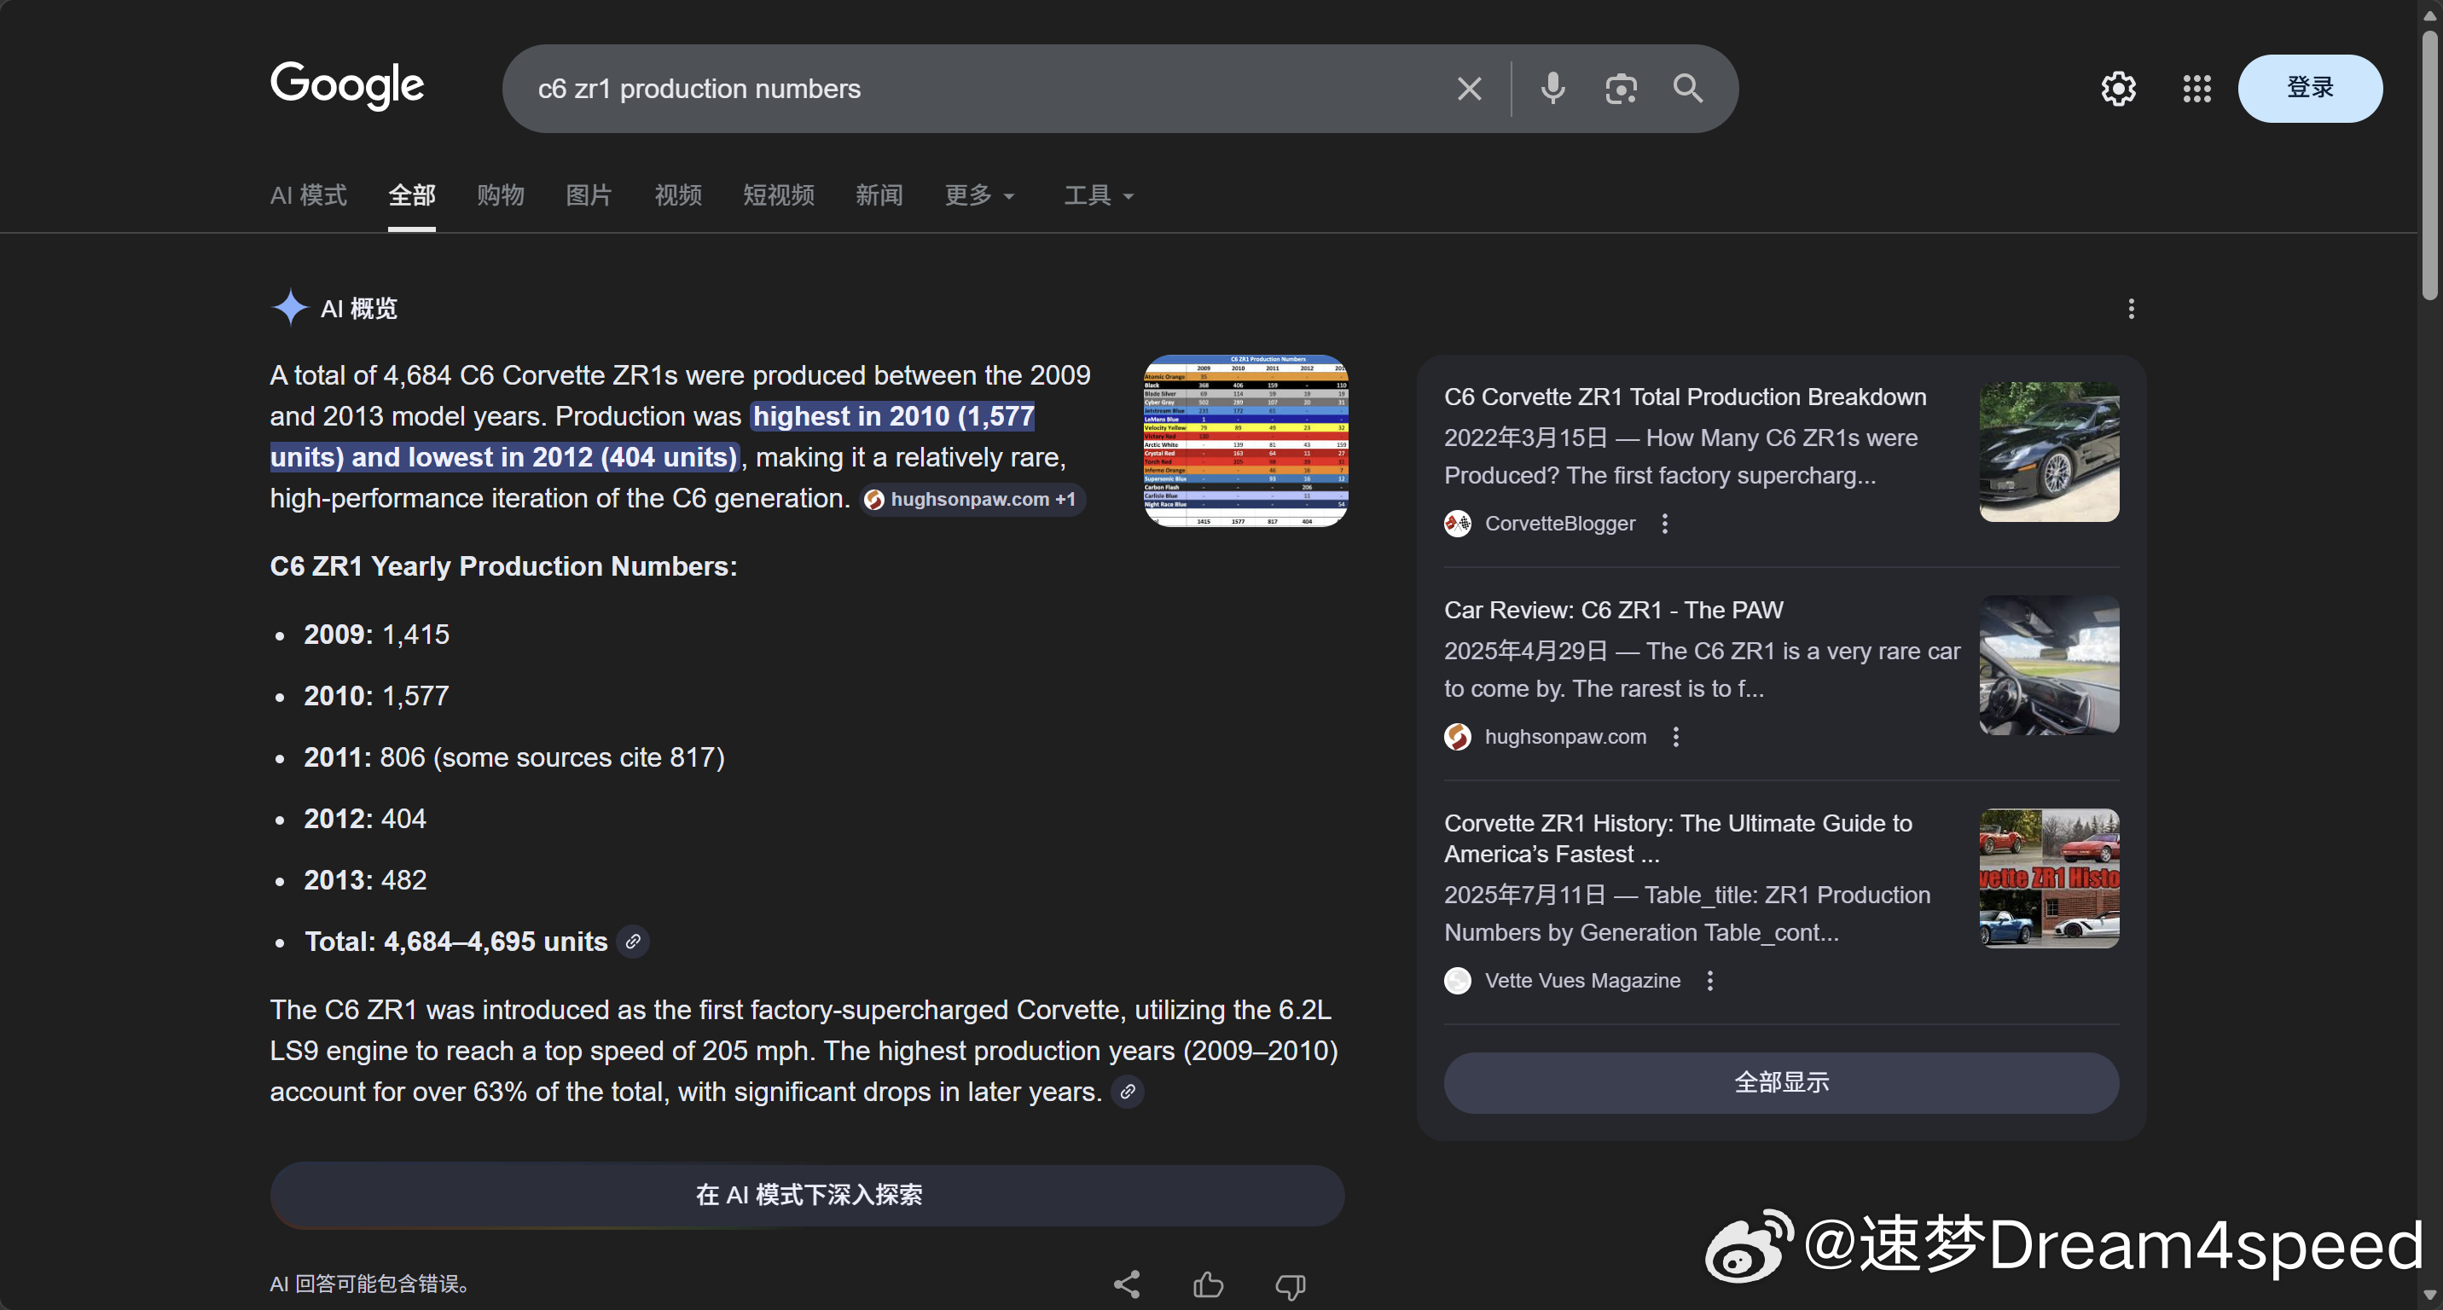Viewport: 2443px width, 1310px height.
Task: Share the AI overview answer
Action: [x=1127, y=1284]
